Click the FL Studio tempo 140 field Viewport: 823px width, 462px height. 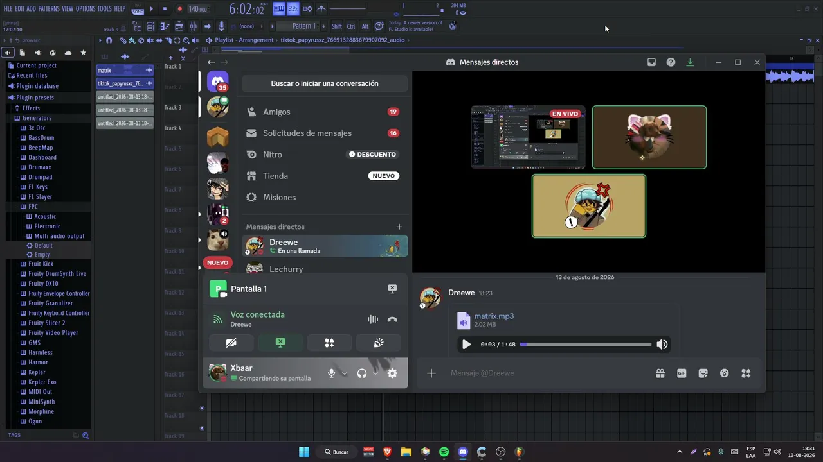click(198, 9)
